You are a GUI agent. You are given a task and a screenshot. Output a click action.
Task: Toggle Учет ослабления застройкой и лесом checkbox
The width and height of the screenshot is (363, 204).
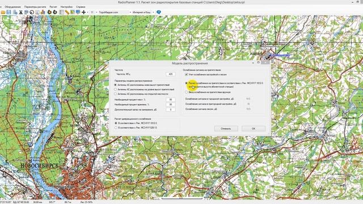[187, 74]
